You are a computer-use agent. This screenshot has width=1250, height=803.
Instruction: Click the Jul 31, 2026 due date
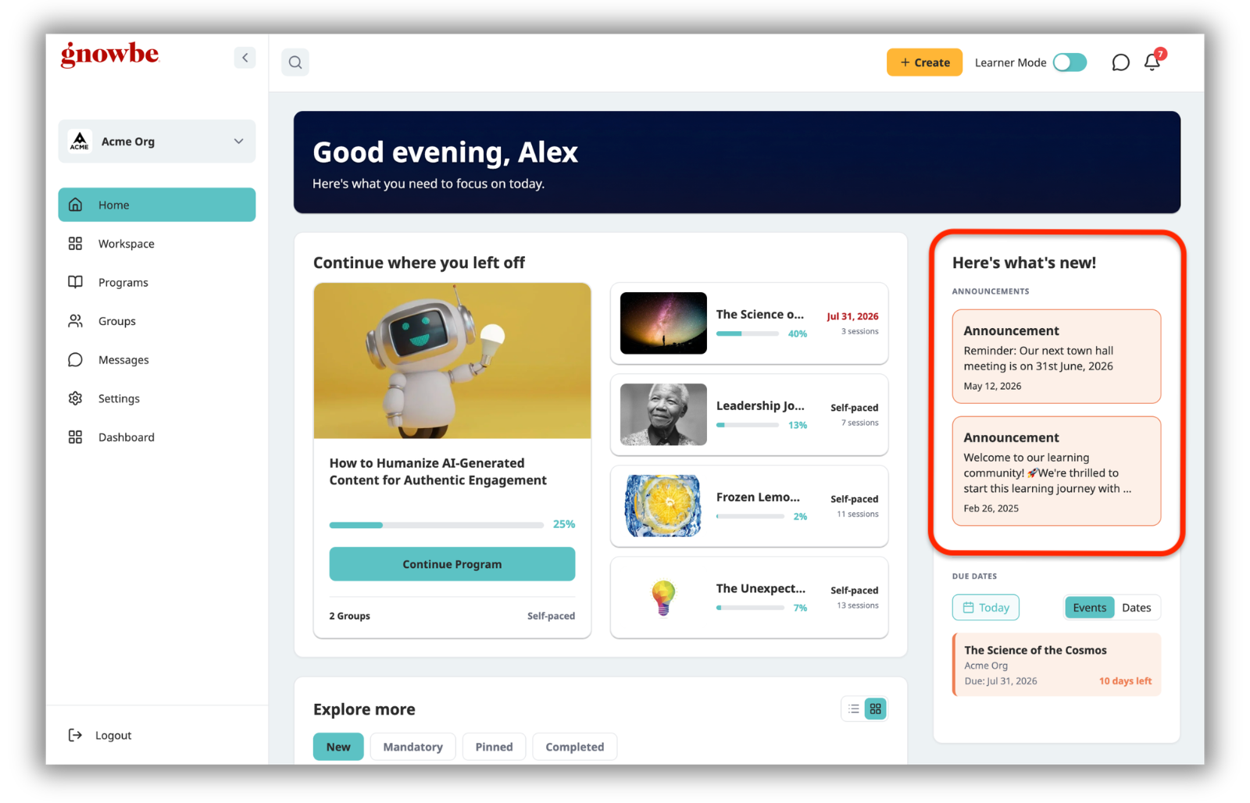pos(852,316)
